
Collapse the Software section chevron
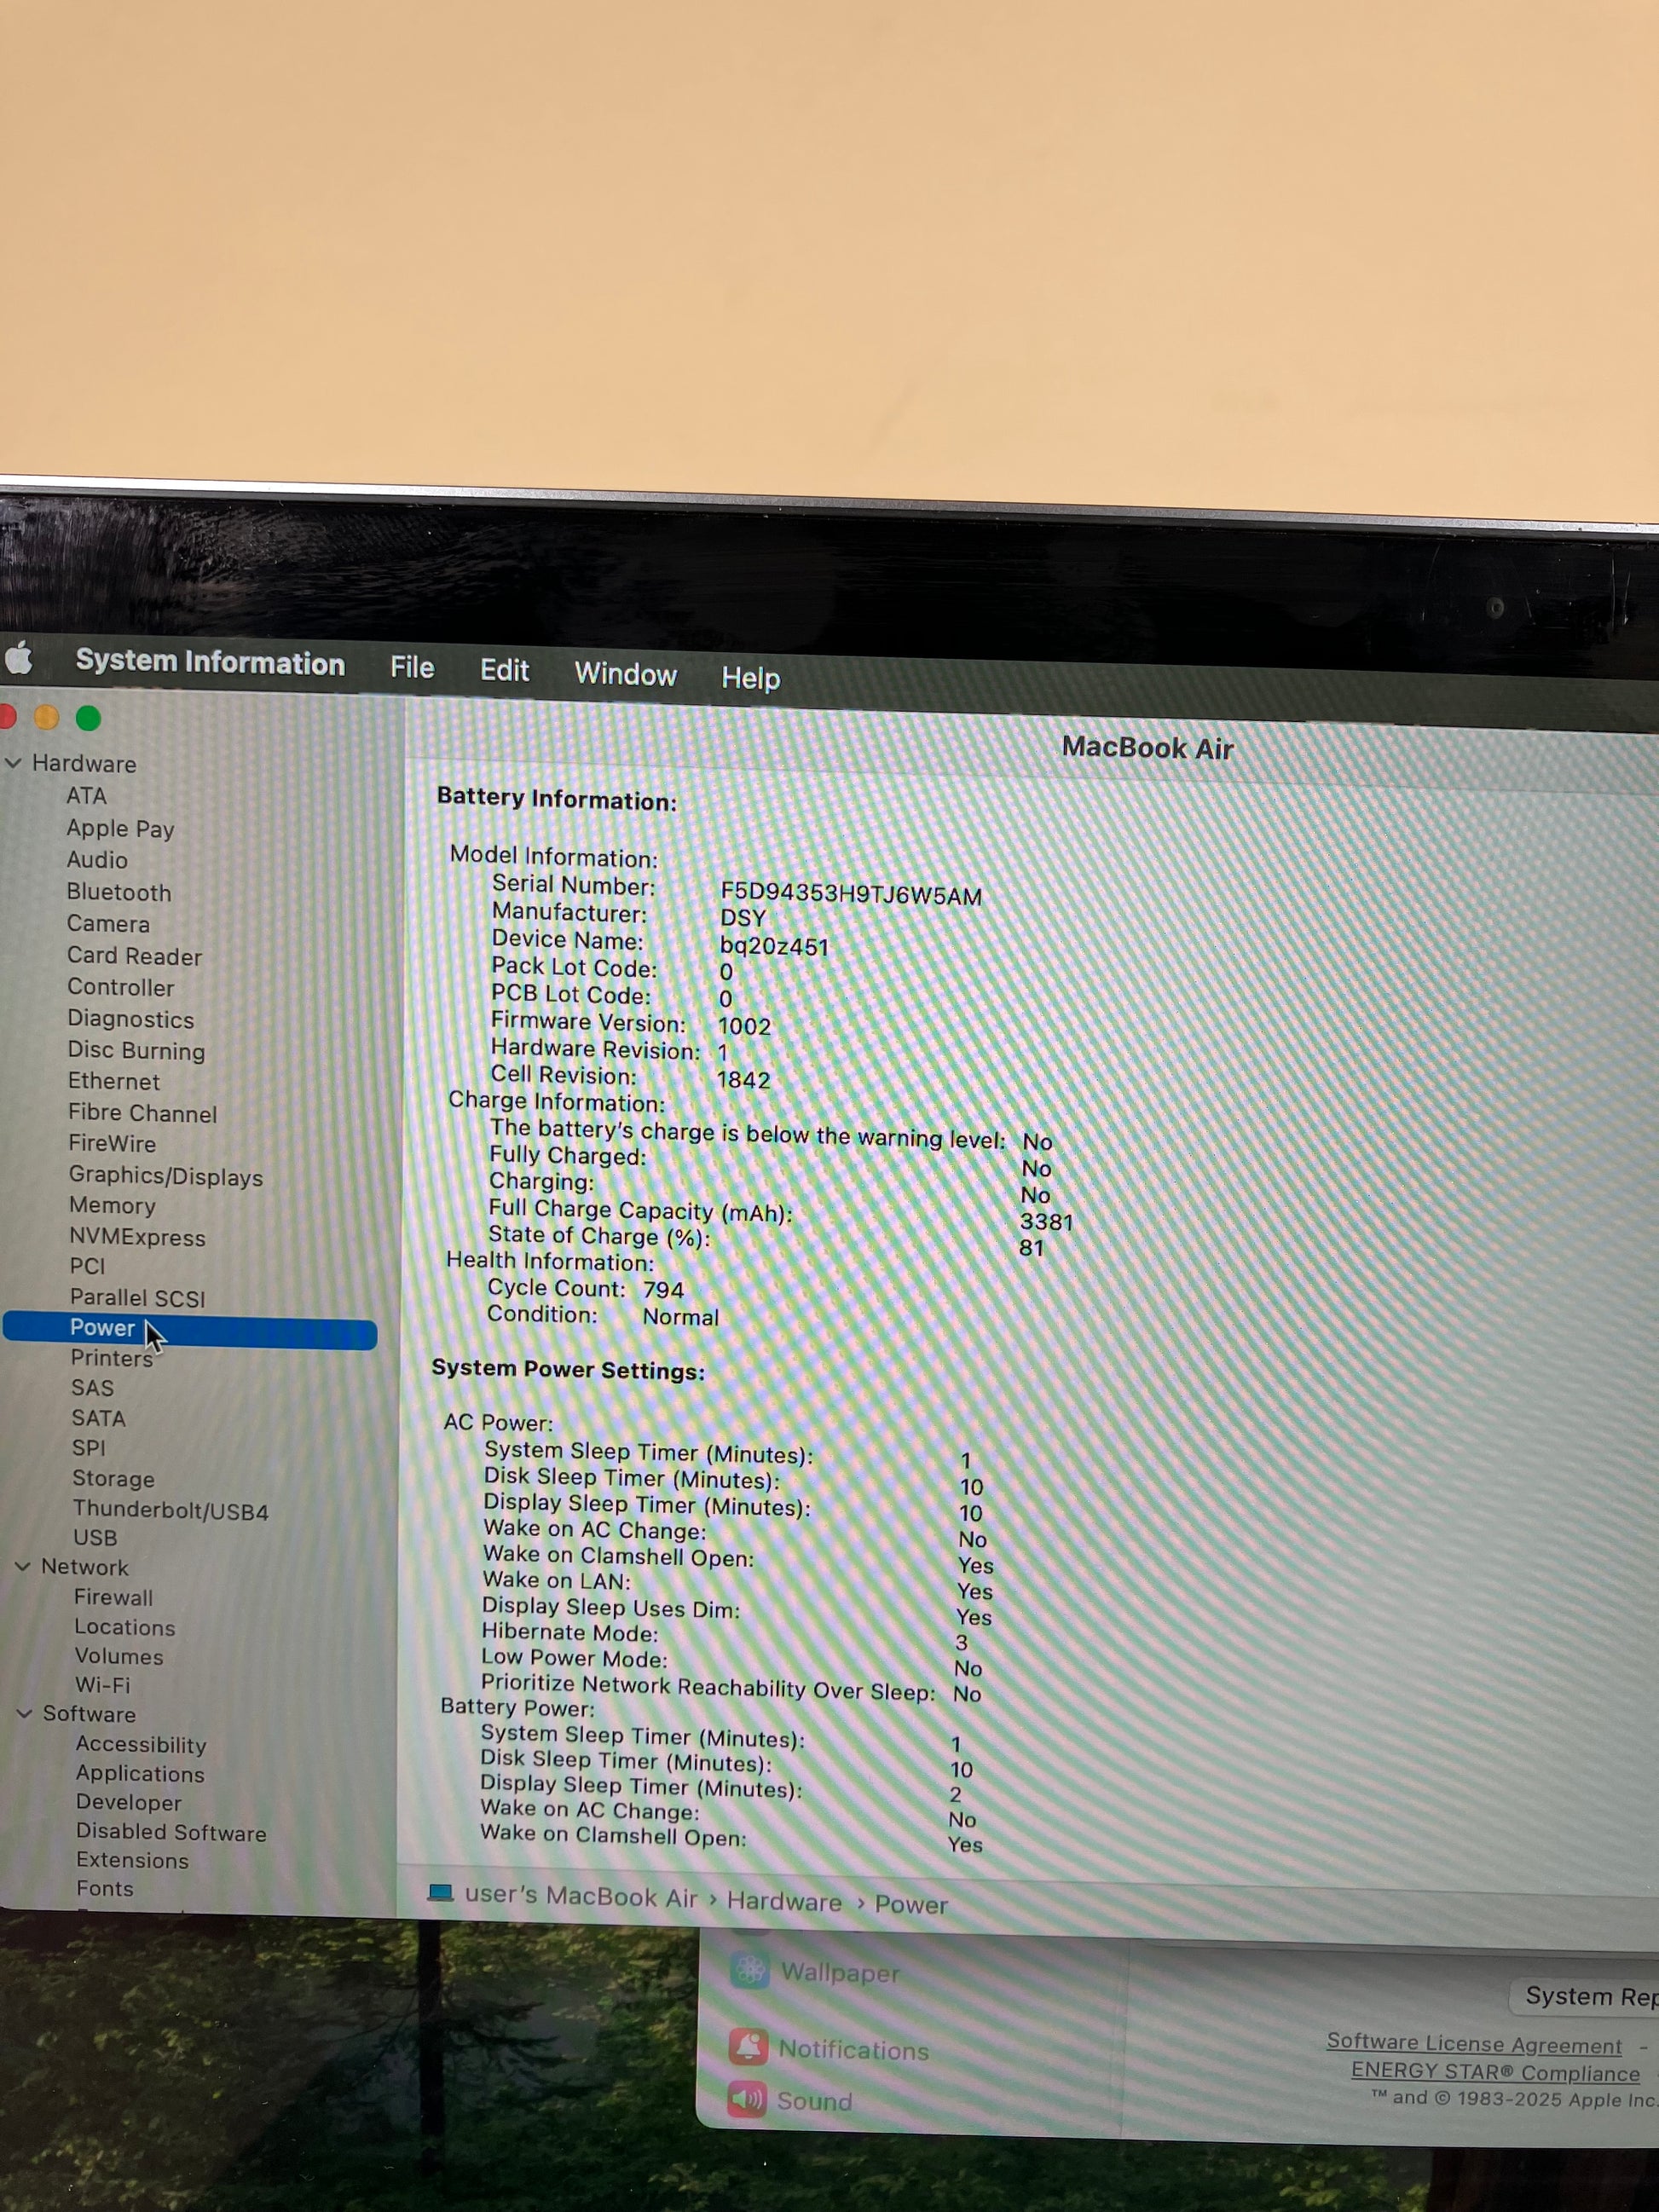(x=25, y=1713)
